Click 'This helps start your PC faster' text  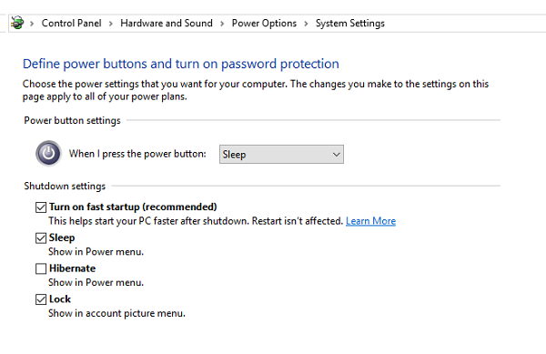(196, 221)
